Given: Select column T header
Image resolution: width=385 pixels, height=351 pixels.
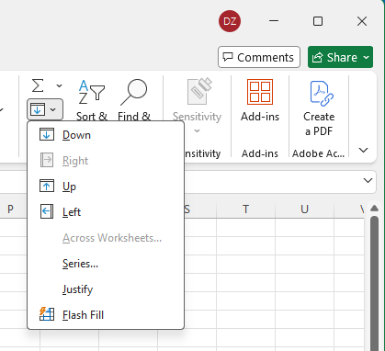Looking at the screenshot, I should click(245, 209).
